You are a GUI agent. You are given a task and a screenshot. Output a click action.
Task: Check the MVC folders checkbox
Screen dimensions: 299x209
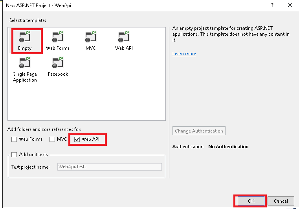[x=52, y=139]
